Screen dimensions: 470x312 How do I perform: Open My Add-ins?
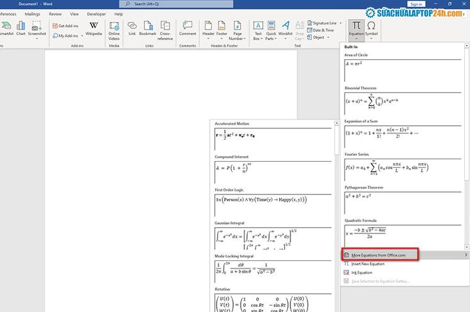(x=66, y=36)
